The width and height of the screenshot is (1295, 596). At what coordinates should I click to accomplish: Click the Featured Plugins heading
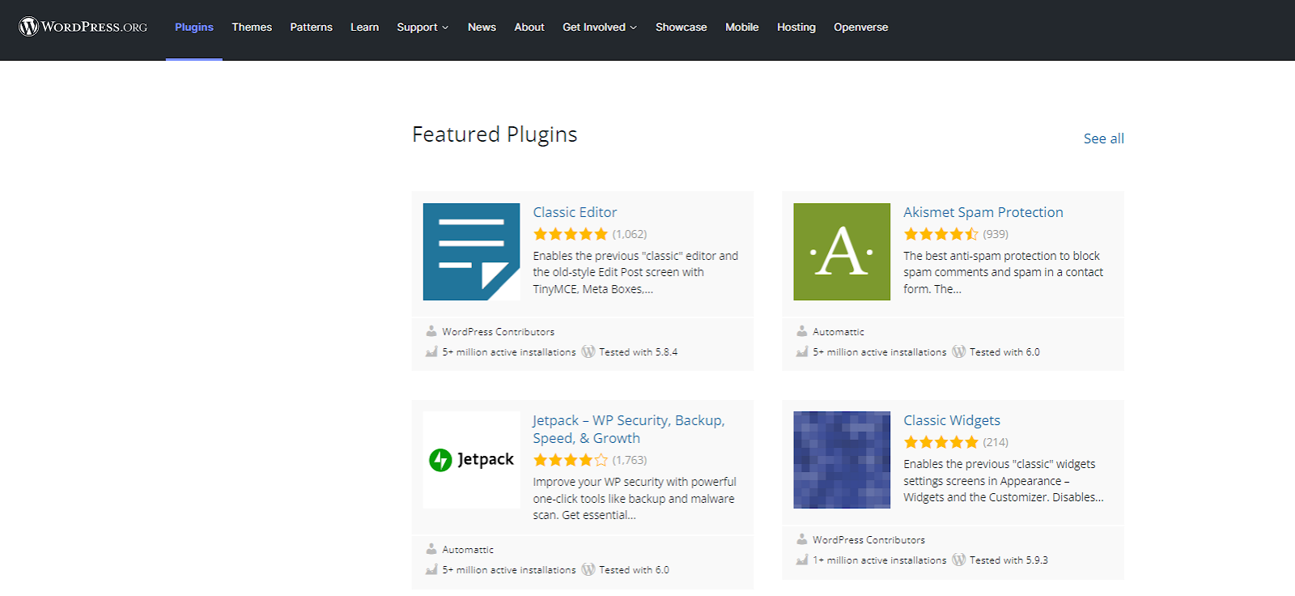point(495,134)
